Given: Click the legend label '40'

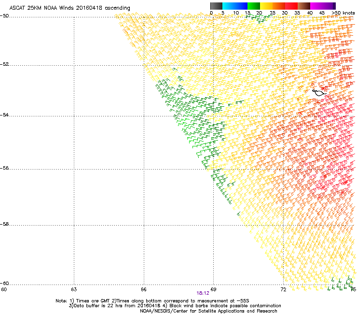Looking at the screenshot, I should (310, 13).
